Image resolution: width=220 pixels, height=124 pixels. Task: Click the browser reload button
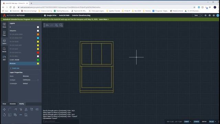(10, 7)
